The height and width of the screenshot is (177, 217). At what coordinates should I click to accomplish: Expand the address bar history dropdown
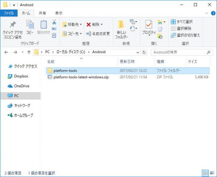point(138,52)
